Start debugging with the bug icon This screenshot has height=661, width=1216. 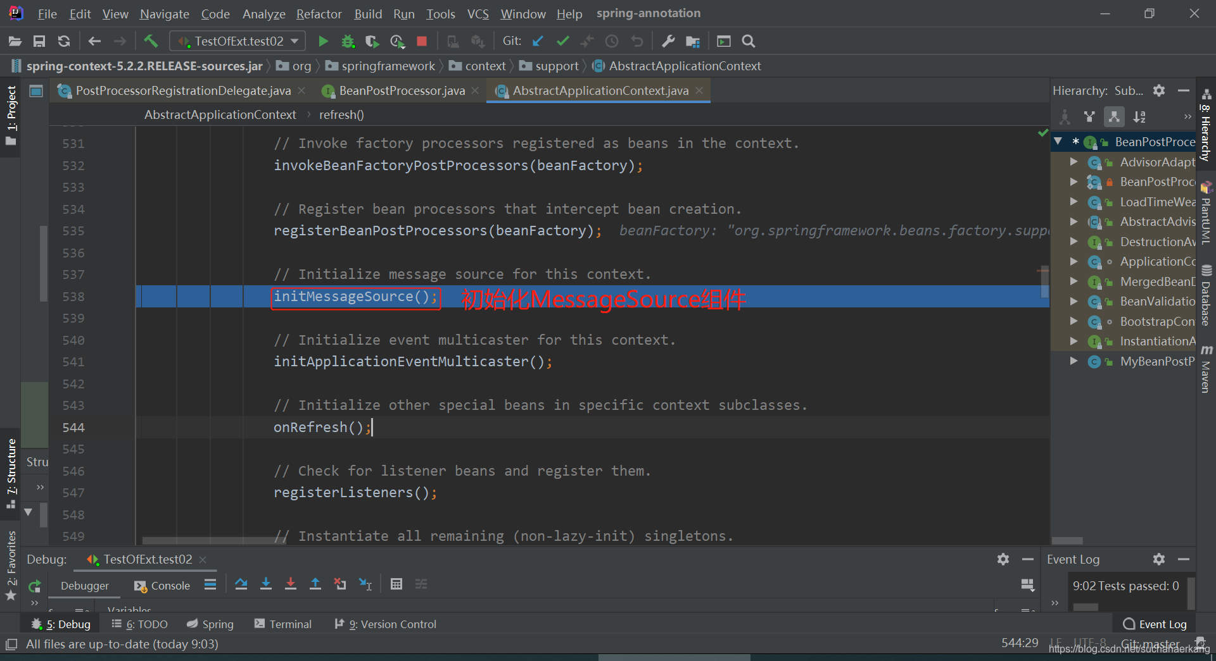click(348, 41)
